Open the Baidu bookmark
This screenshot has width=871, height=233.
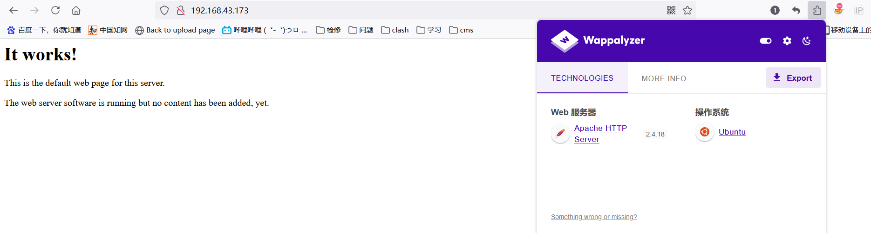click(x=44, y=30)
